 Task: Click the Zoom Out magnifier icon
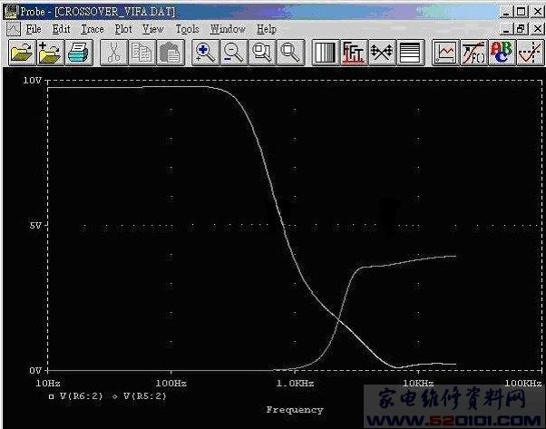point(234,53)
